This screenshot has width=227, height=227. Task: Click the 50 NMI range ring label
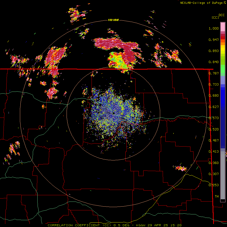coord(113,67)
